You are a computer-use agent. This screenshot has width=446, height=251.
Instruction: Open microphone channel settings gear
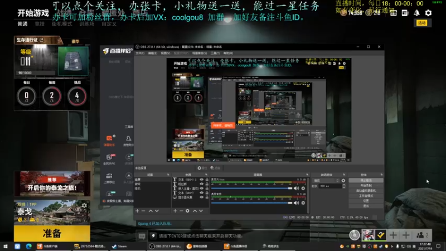[x=303, y=188]
